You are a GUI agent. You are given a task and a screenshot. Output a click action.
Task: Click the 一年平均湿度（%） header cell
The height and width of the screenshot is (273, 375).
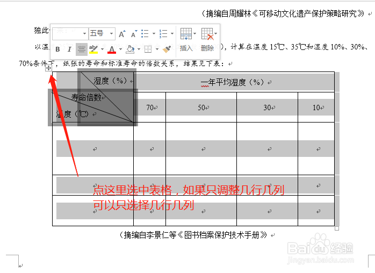tap(234, 82)
